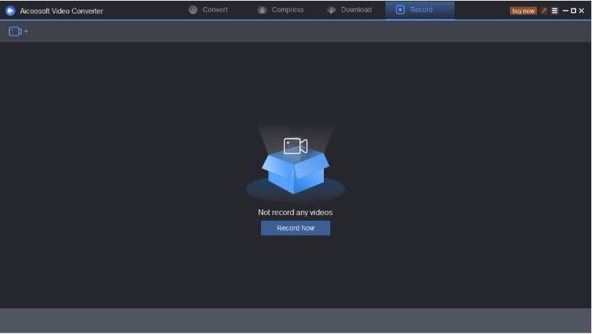Switch to the Convert tab
592x334 pixels.
point(215,10)
